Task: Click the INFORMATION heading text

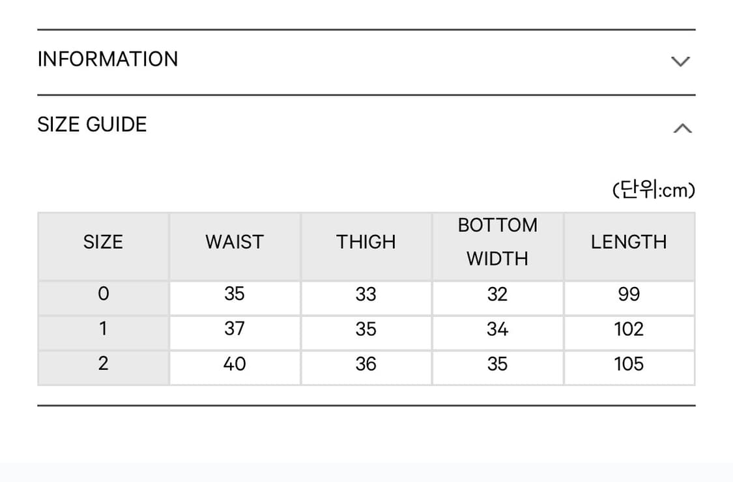Action: [x=108, y=59]
